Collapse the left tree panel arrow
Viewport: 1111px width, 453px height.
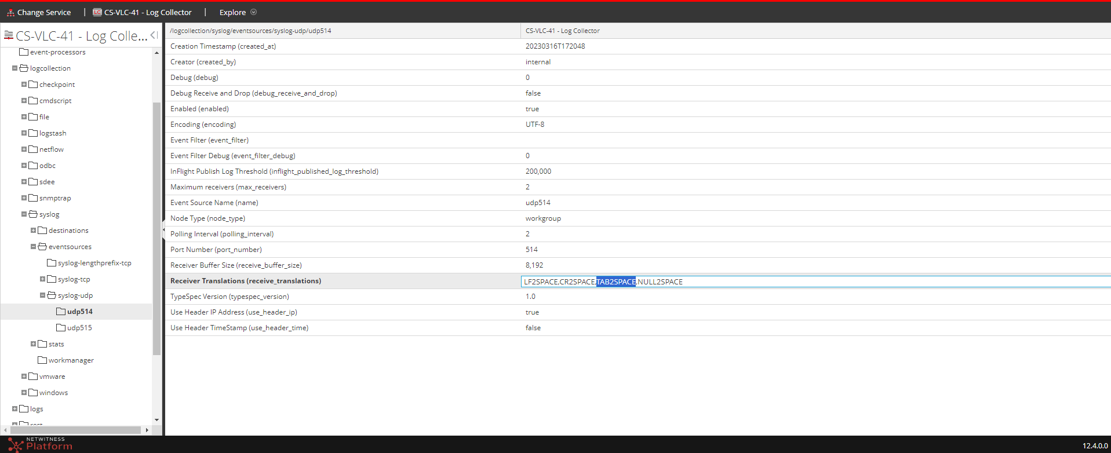(154, 35)
